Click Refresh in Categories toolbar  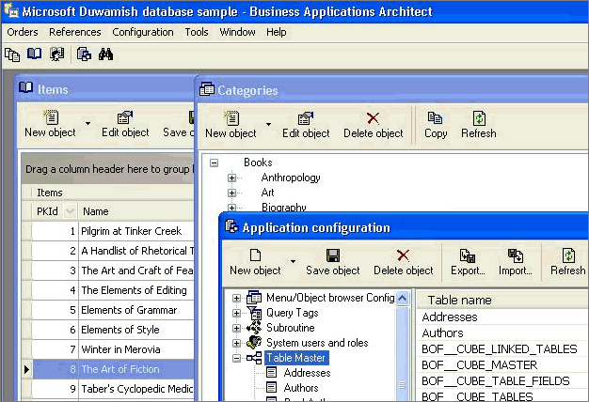point(479,125)
